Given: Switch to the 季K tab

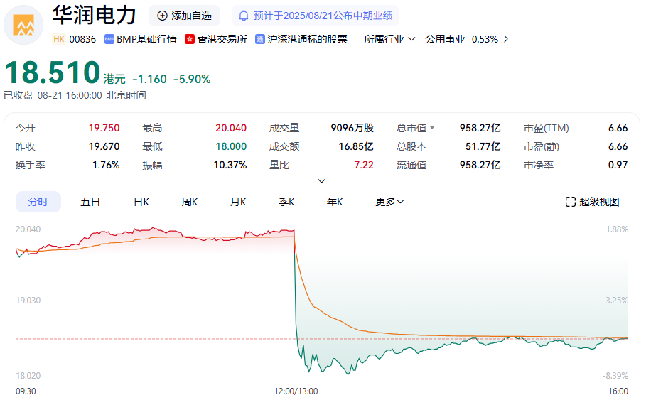Looking at the screenshot, I should click(286, 202).
